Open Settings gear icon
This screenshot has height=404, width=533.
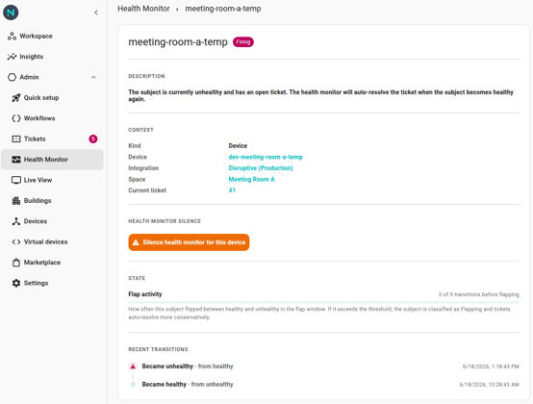16,283
